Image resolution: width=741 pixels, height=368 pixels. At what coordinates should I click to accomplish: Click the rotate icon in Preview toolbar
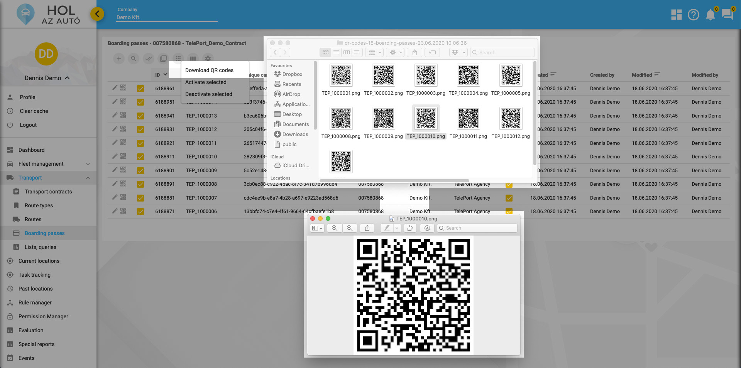[x=410, y=228]
